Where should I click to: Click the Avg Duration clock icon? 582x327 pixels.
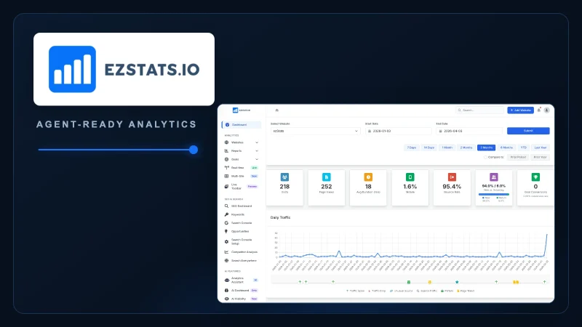point(368,177)
